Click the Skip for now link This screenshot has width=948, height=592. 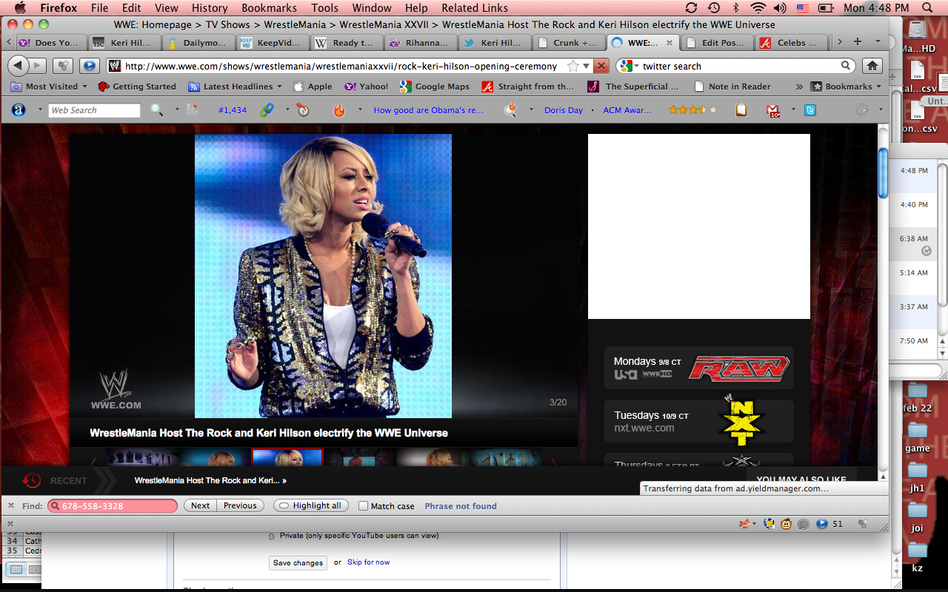pos(368,562)
